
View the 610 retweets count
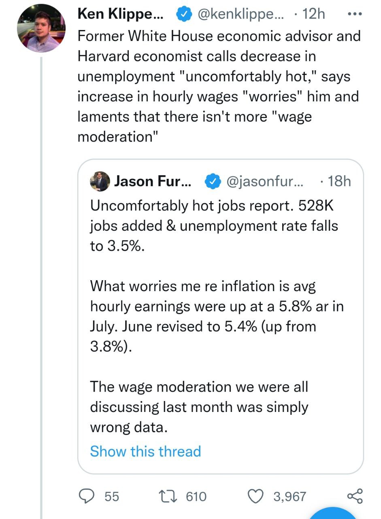196,496
